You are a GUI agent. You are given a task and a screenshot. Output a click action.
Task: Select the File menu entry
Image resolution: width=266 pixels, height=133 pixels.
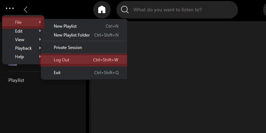[23, 22]
